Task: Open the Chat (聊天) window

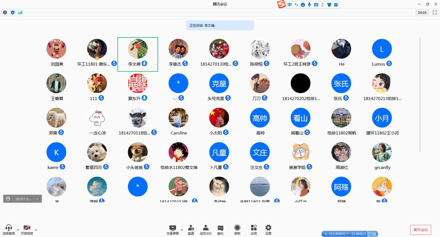Action: 220,230
